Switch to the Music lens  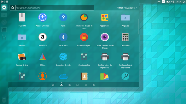click(x=86, y=85)
